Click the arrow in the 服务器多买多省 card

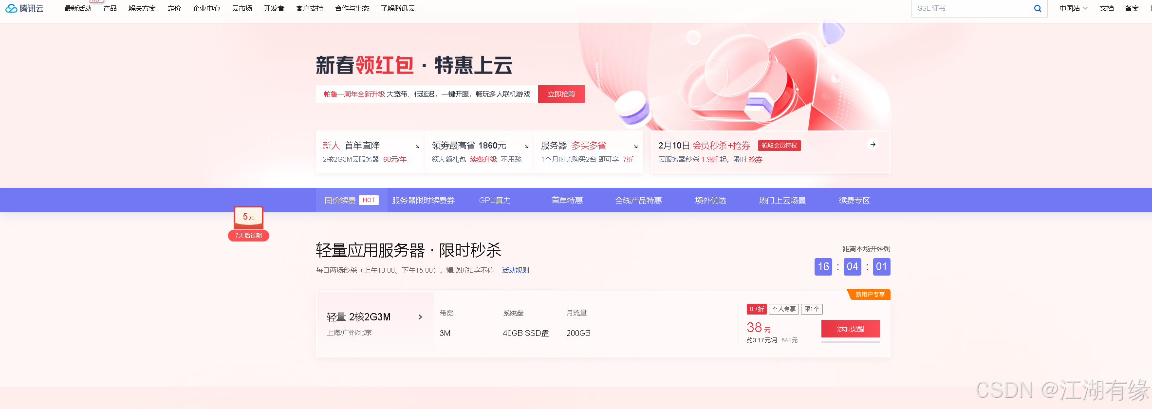click(x=635, y=146)
